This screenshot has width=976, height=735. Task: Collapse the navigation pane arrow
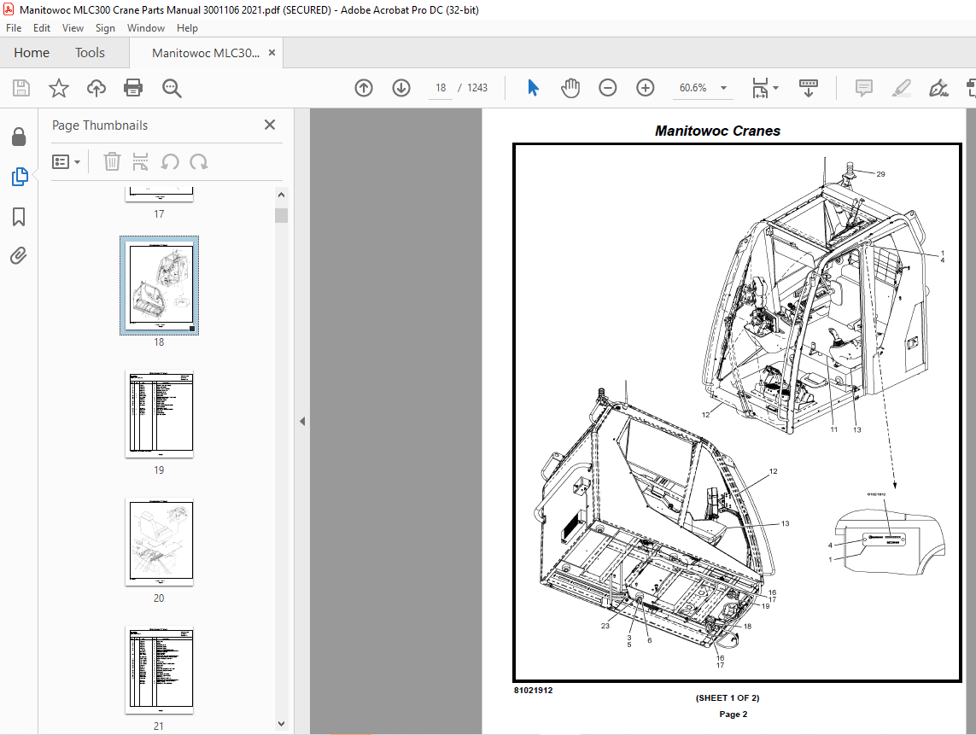point(302,422)
